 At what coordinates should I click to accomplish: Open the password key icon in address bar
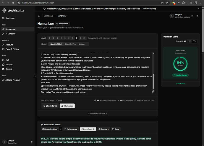coord(162,3)
